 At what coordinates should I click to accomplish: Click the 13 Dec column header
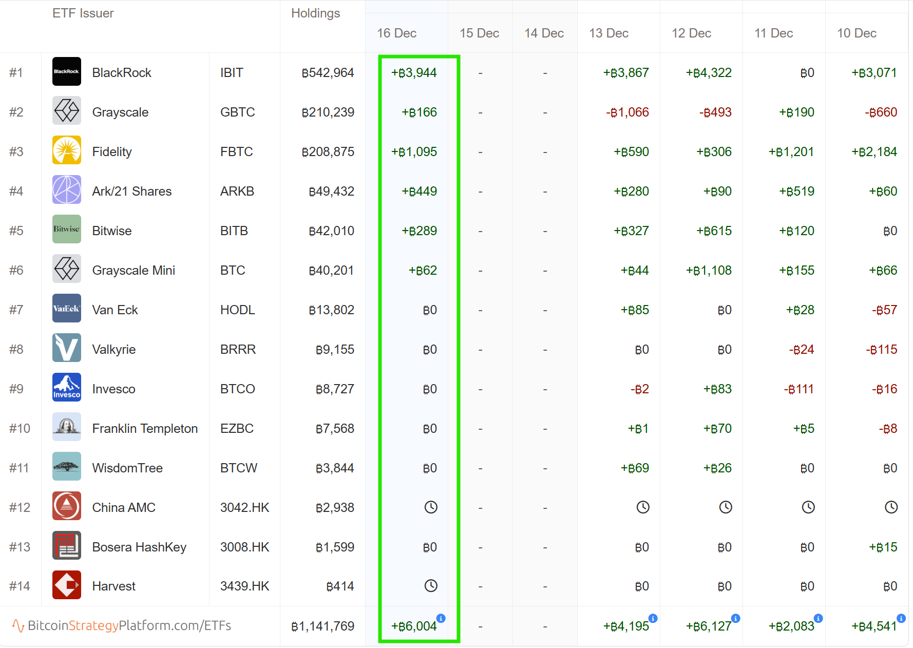608,33
